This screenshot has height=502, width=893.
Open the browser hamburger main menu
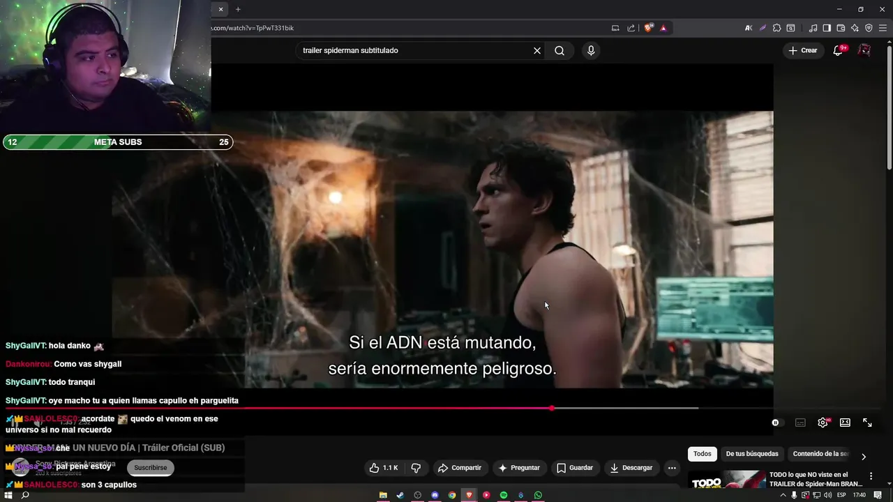pyautogui.click(x=883, y=28)
